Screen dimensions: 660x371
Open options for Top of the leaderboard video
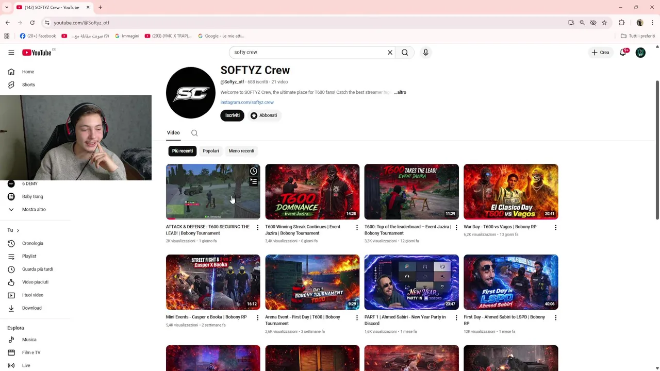coord(456,227)
